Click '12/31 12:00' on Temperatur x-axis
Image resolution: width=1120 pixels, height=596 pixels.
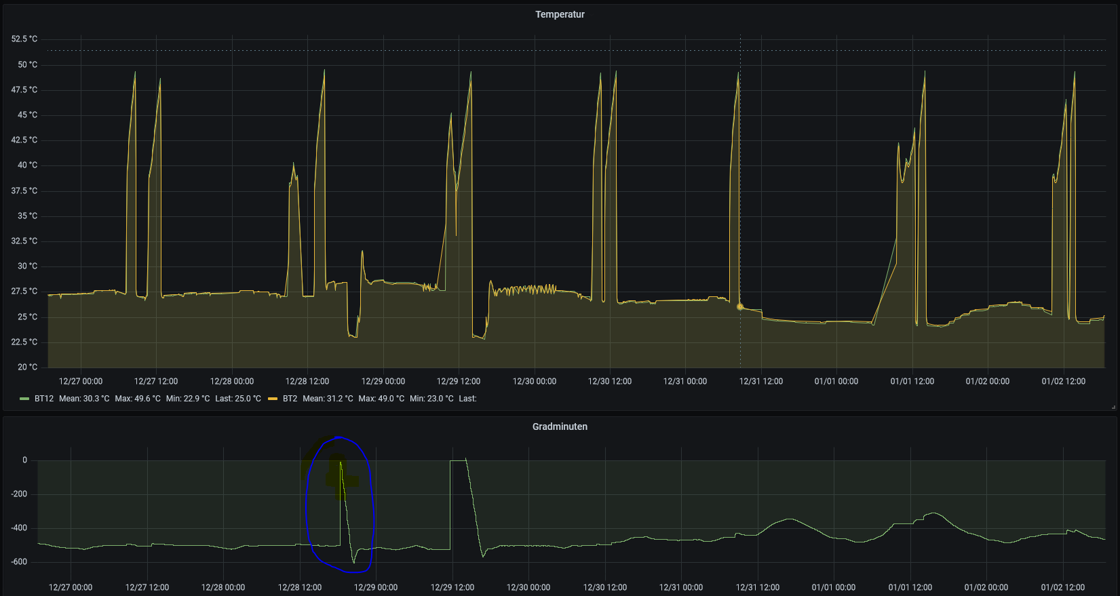pyautogui.click(x=760, y=381)
